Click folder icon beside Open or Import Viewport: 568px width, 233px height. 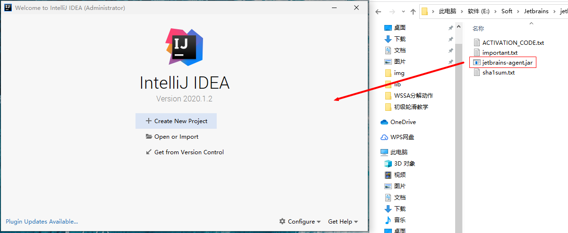pyautogui.click(x=149, y=137)
